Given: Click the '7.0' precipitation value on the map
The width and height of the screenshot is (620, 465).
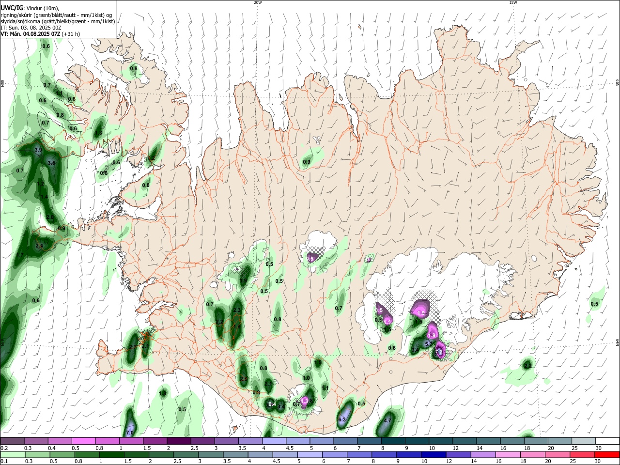Looking at the screenshot, I should coord(129,433).
